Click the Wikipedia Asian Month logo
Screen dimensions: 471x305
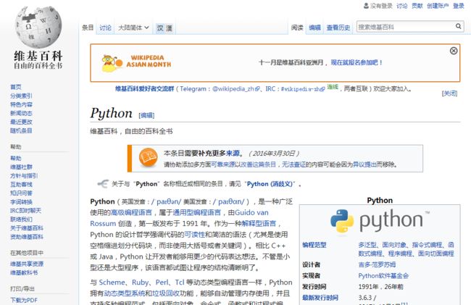136,62
